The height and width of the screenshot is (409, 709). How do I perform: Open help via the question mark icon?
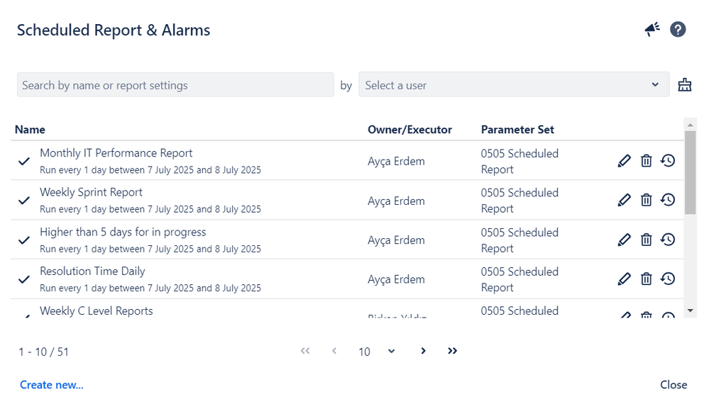[x=677, y=29]
